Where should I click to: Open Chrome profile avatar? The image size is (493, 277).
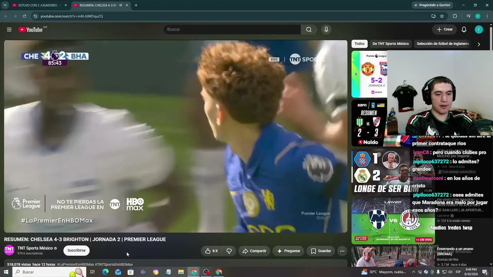tap(478, 16)
